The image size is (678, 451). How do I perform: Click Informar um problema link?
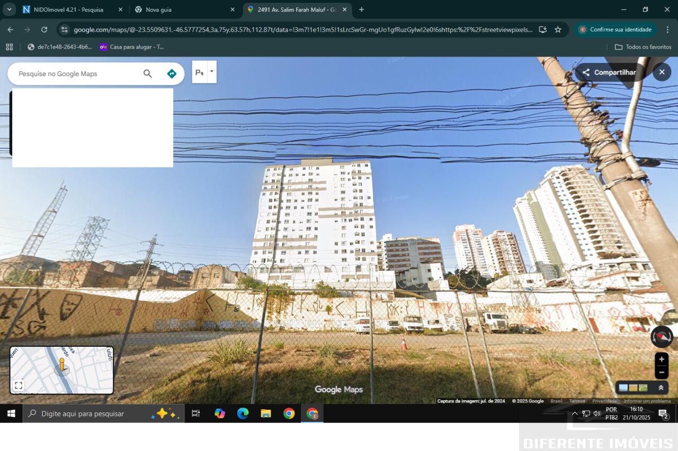[647, 401]
